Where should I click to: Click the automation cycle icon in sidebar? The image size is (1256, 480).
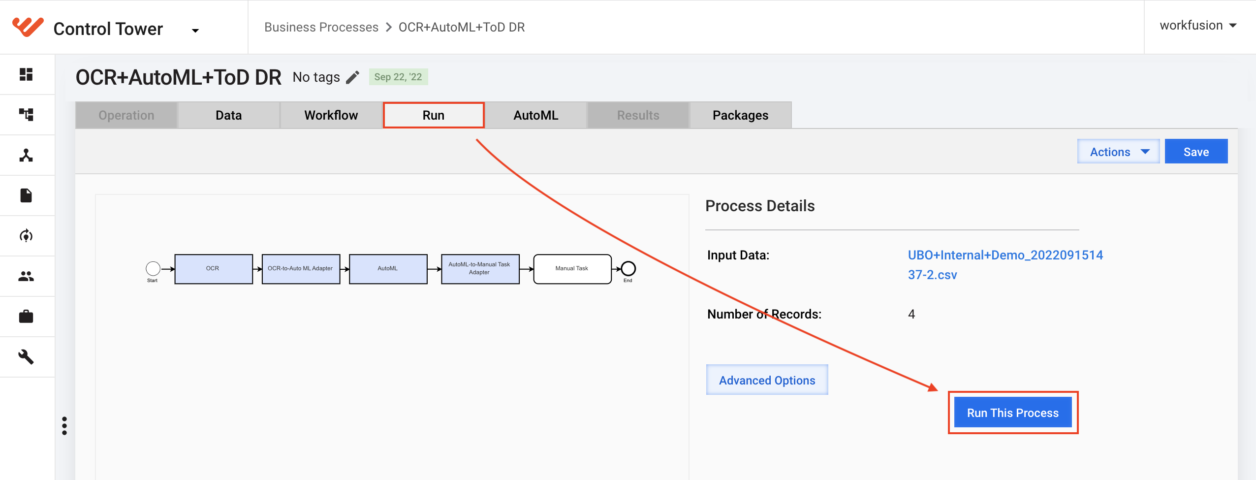pos(26,236)
